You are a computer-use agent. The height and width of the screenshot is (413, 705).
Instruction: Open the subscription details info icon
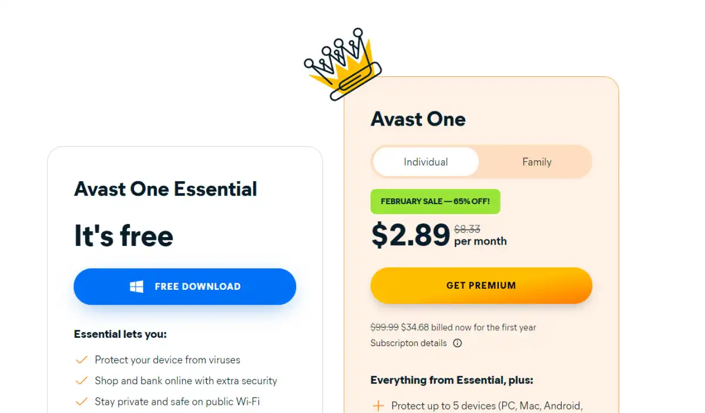point(457,343)
